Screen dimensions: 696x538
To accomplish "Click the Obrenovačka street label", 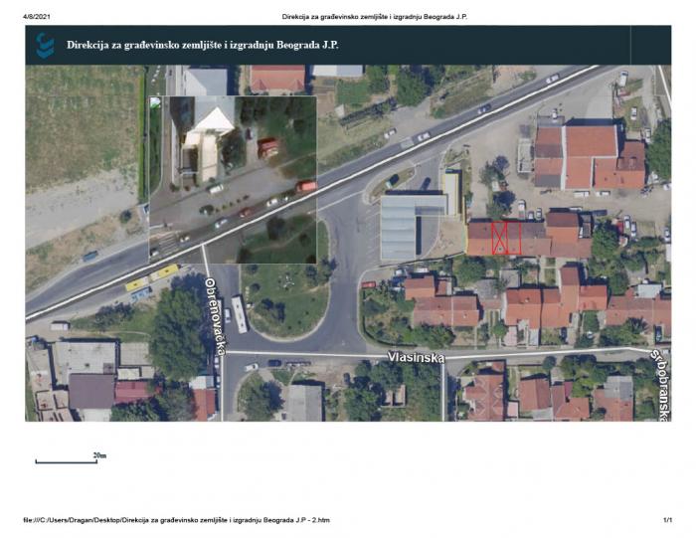I will tap(215, 316).
